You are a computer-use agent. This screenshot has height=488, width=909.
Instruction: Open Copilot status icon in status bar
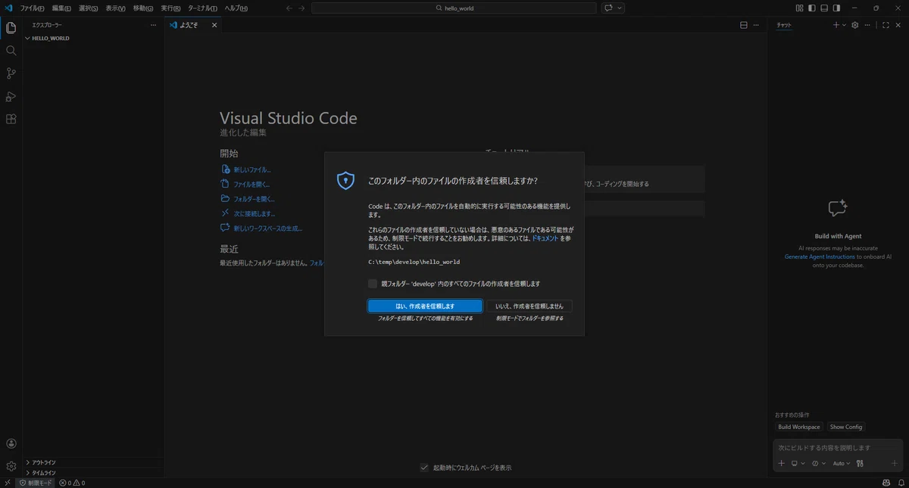click(886, 483)
